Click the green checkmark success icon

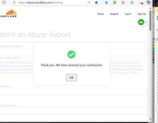tap(71, 55)
